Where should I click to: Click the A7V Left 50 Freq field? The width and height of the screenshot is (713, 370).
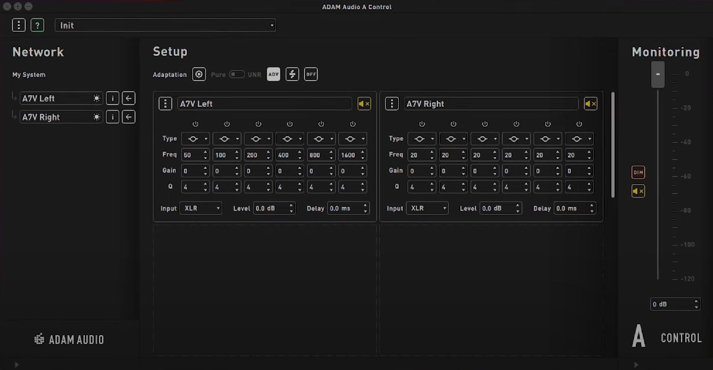pos(196,155)
